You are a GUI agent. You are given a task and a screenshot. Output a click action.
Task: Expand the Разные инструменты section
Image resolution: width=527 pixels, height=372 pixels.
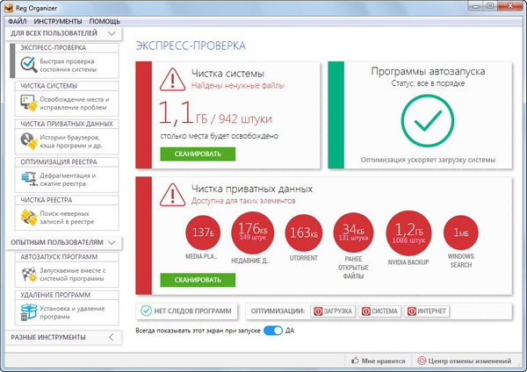point(111,337)
